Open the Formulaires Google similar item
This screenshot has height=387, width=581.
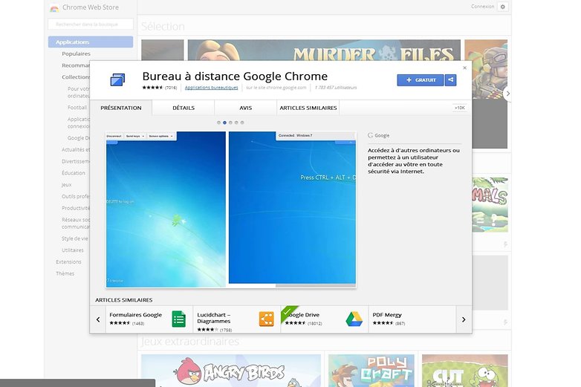click(x=149, y=319)
